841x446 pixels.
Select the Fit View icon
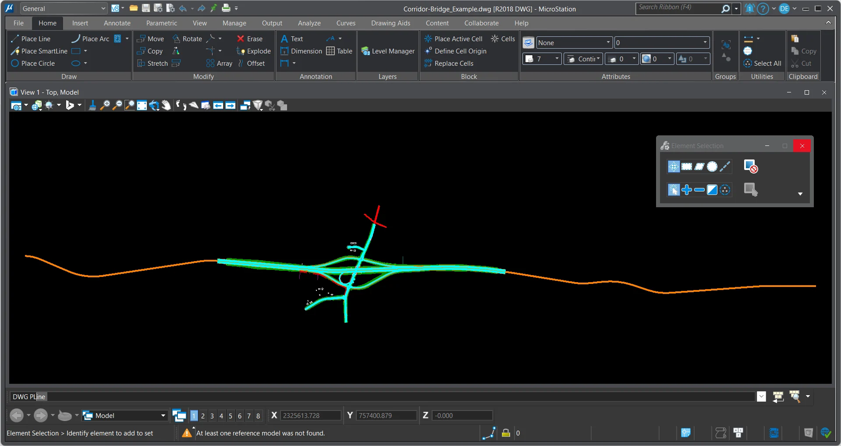pyautogui.click(x=142, y=106)
